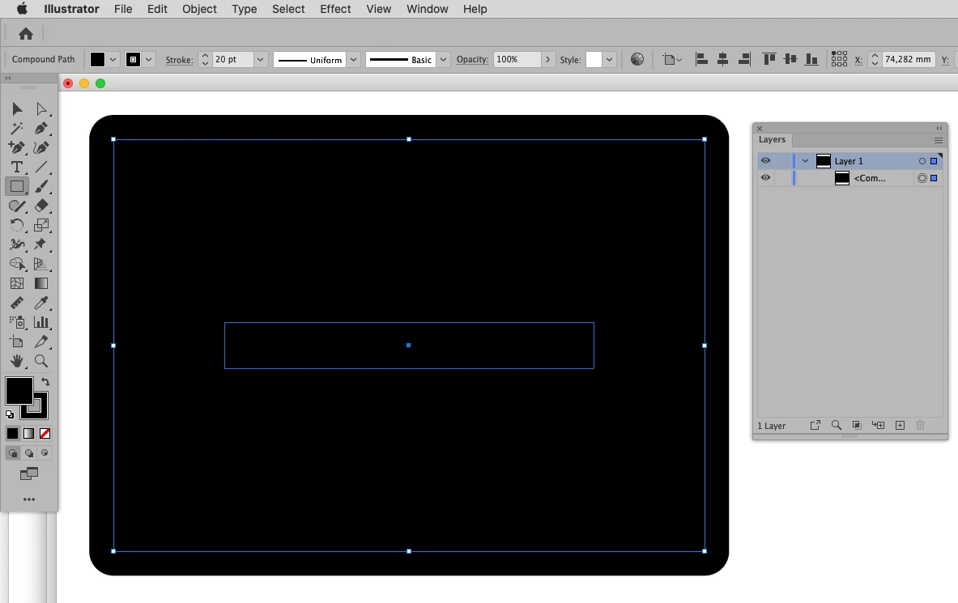Select the Rectangle tool

click(17, 186)
